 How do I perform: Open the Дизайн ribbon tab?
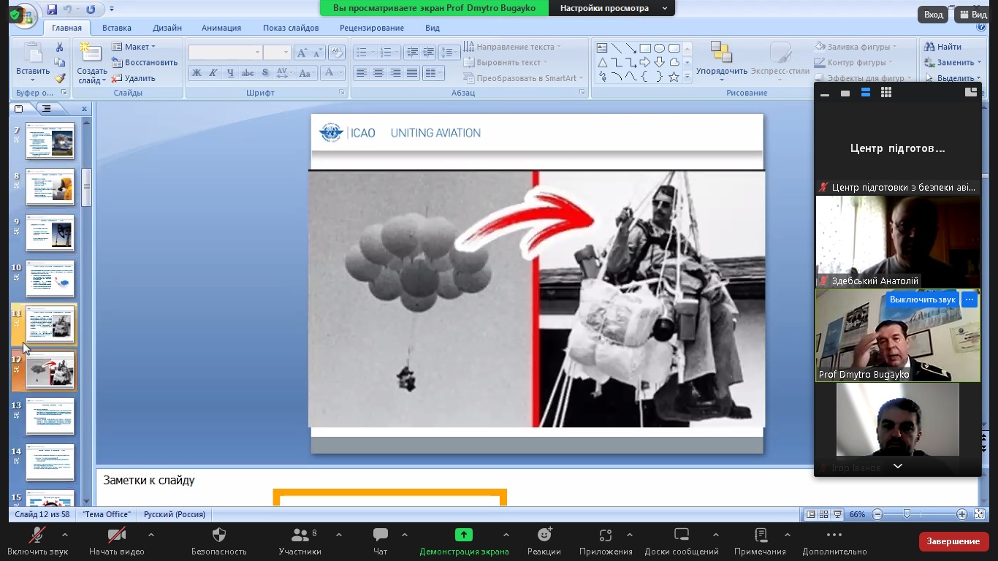(167, 28)
